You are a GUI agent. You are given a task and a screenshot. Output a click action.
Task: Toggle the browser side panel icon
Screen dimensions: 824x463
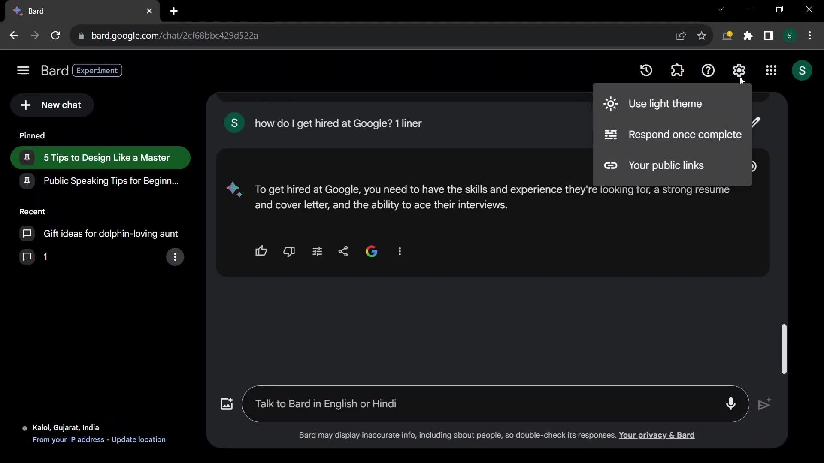pos(769,36)
